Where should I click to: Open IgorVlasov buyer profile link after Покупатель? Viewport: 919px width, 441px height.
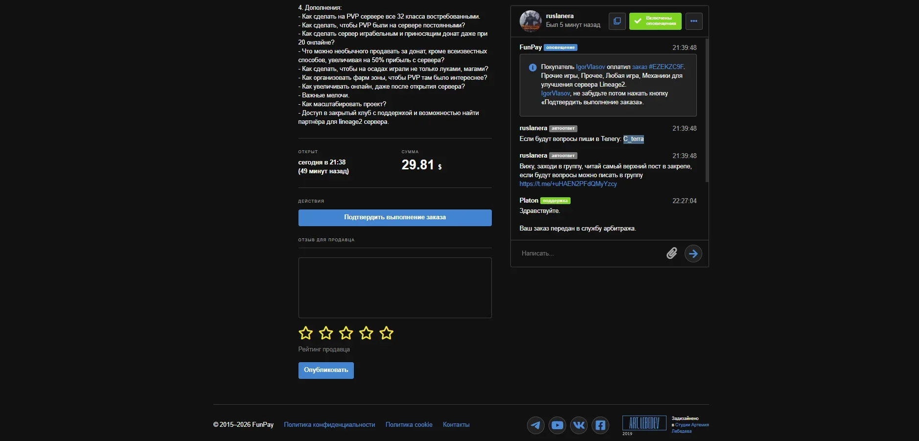591,67
